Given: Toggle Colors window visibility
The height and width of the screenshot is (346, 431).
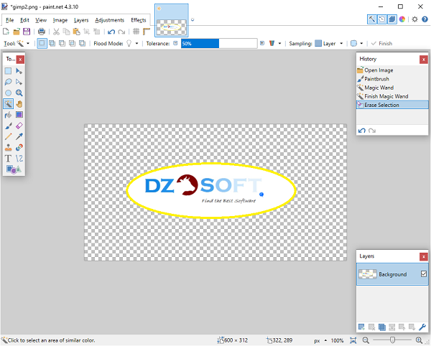Looking at the screenshot, I should click(402, 19).
